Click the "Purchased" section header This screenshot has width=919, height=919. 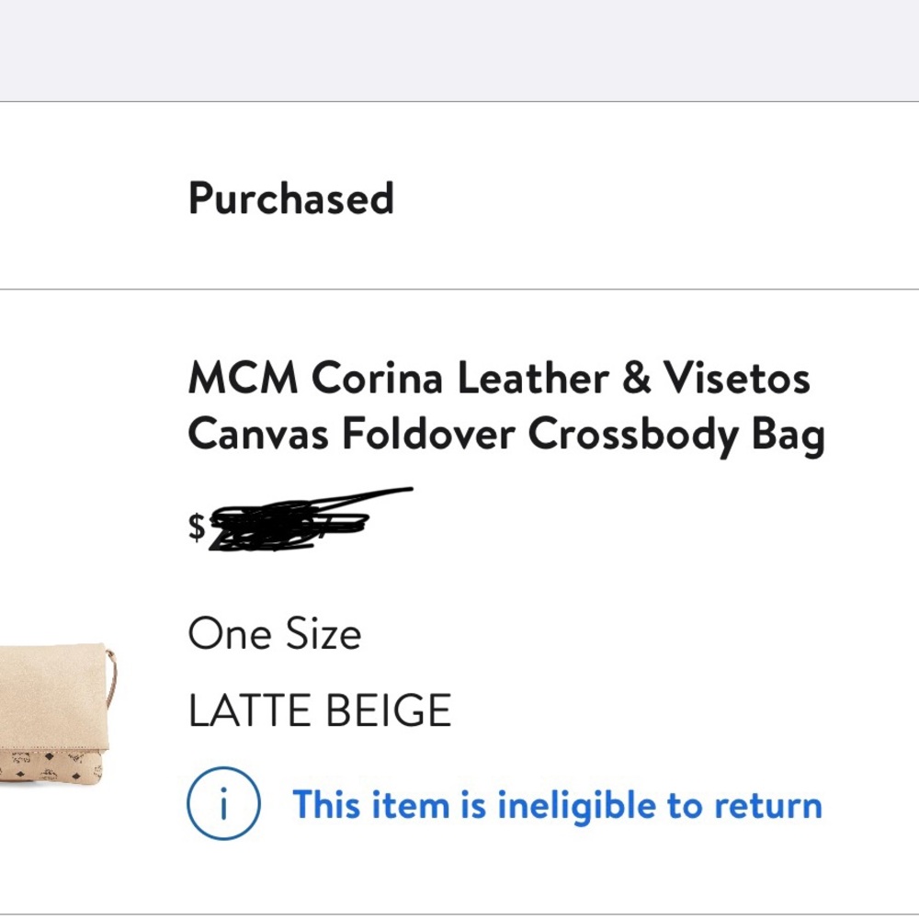click(x=291, y=198)
